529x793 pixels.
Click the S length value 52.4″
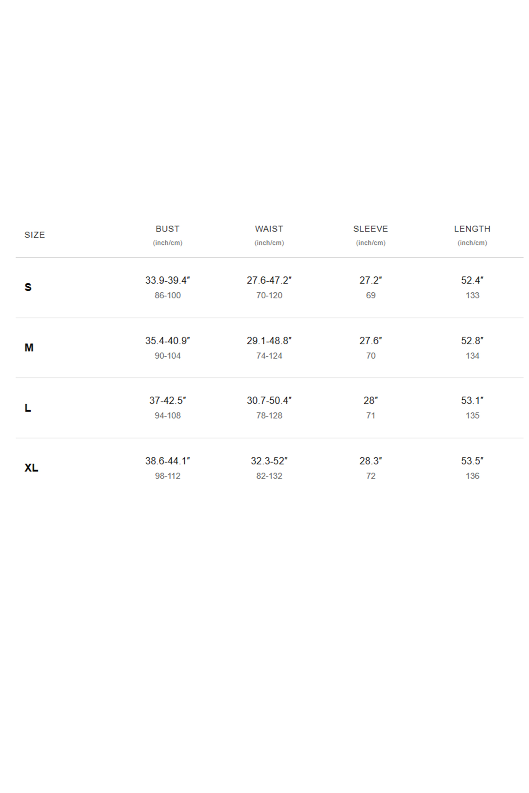point(472,280)
